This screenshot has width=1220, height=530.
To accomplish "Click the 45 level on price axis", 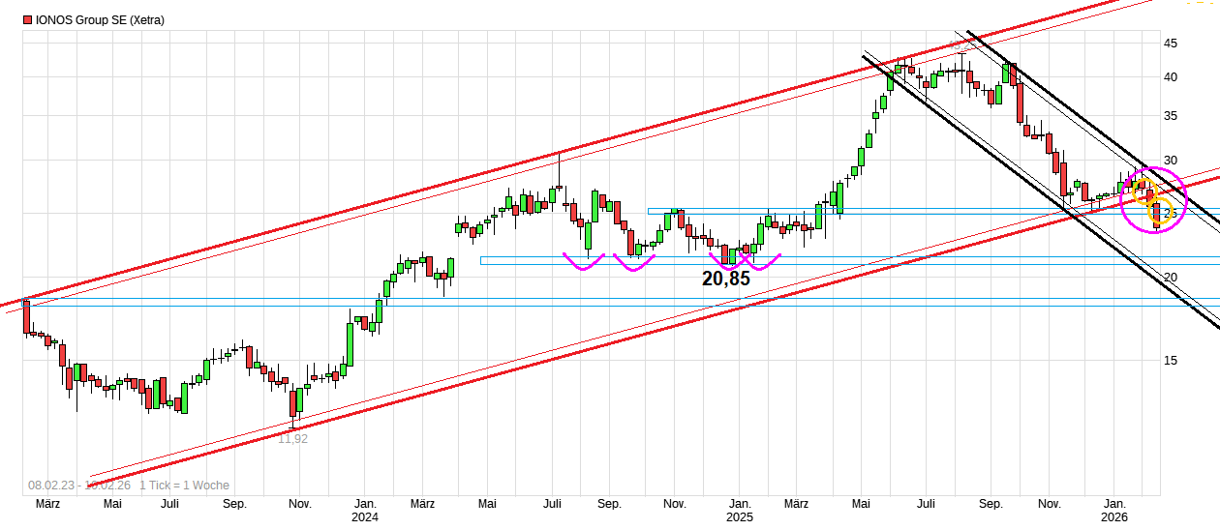I will pos(1171,44).
